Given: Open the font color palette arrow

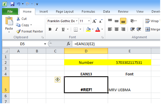Looking at the screenshot, I should click(x=102, y=29).
